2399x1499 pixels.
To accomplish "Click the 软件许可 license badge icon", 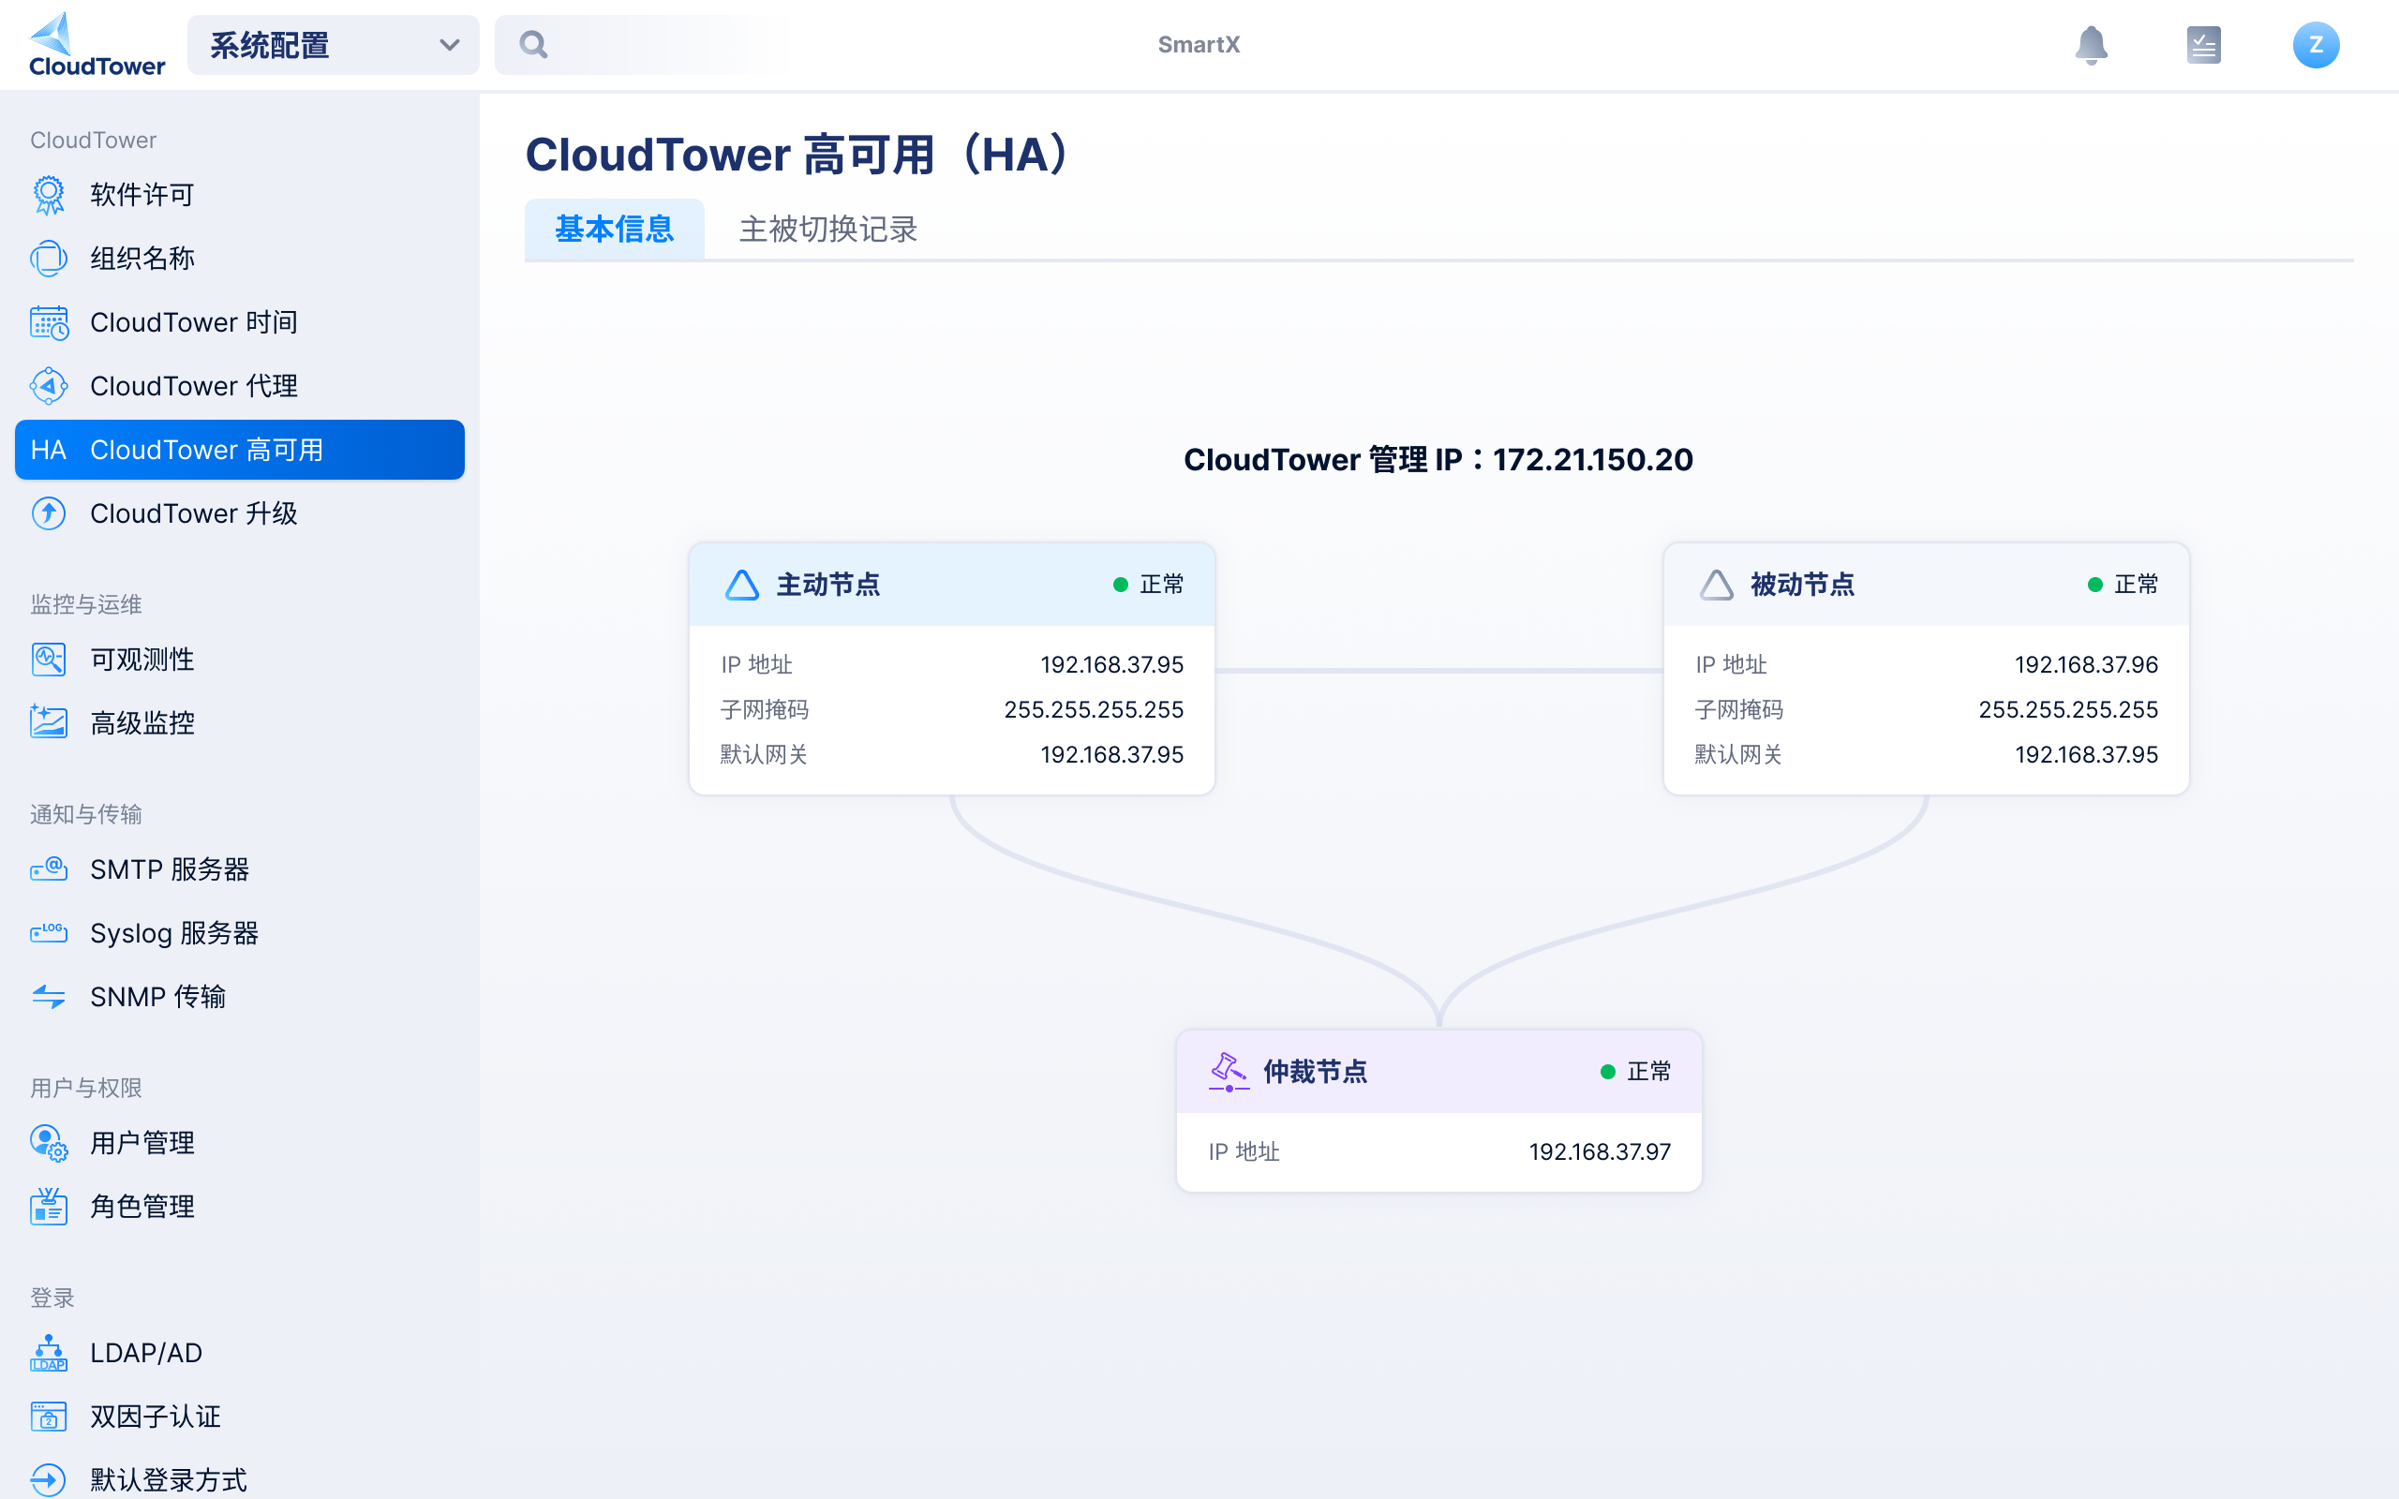I will tap(49, 194).
